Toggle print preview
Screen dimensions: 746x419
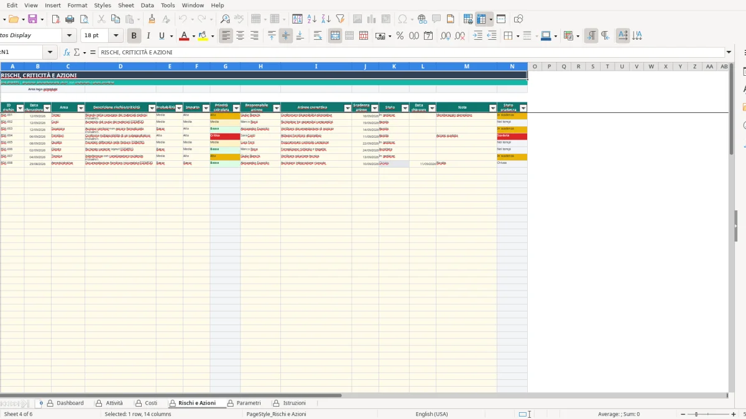[85, 19]
